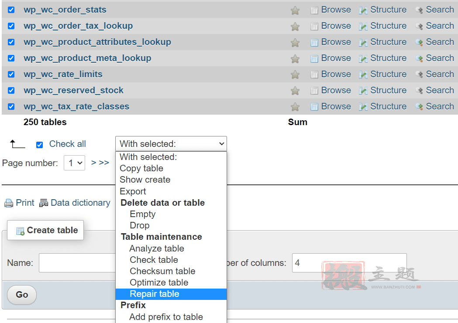Uncheck wp_wc_reserved_stock checkbox

(x=11, y=90)
